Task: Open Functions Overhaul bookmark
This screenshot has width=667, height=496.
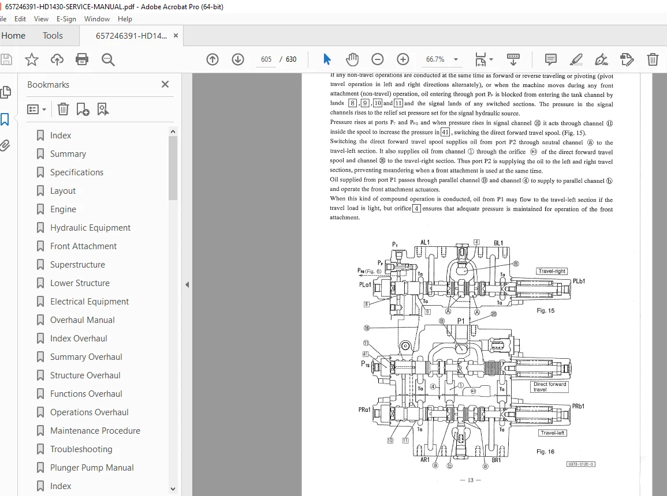Action: point(86,394)
